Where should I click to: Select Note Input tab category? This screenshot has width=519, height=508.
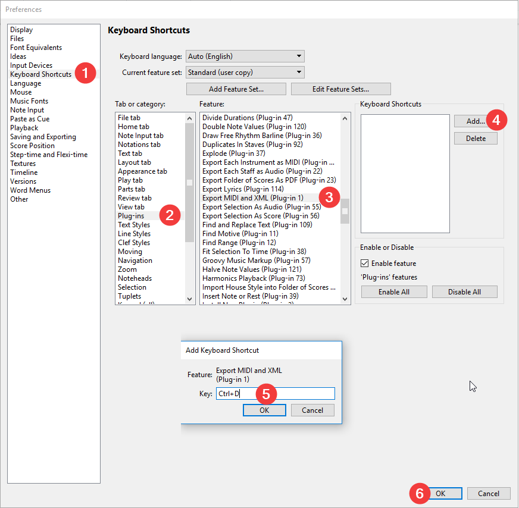[140, 136]
